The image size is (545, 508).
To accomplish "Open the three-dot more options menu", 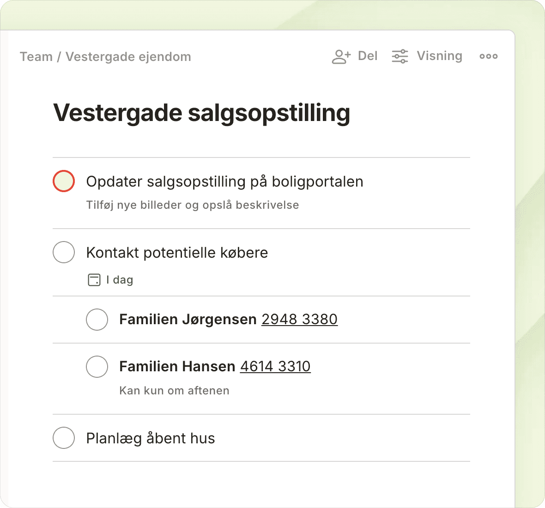I will (488, 56).
